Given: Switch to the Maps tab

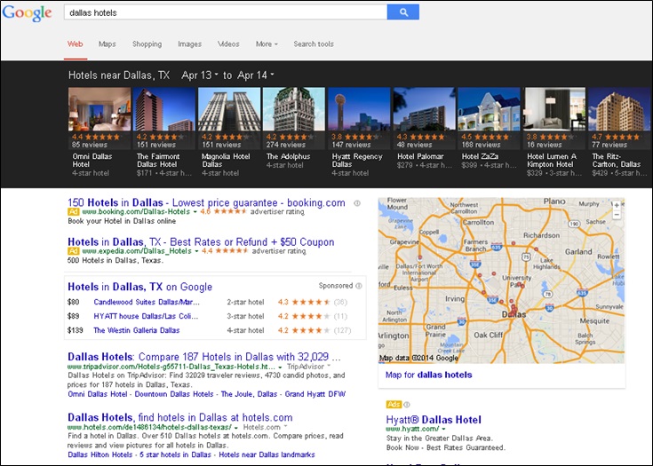Looking at the screenshot, I should (107, 44).
